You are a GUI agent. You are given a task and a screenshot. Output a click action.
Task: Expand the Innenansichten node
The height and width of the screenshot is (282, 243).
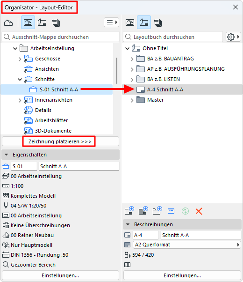click(20, 100)
